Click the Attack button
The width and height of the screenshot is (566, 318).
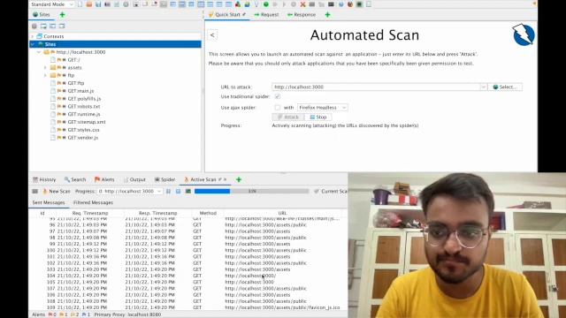(288, 117)
